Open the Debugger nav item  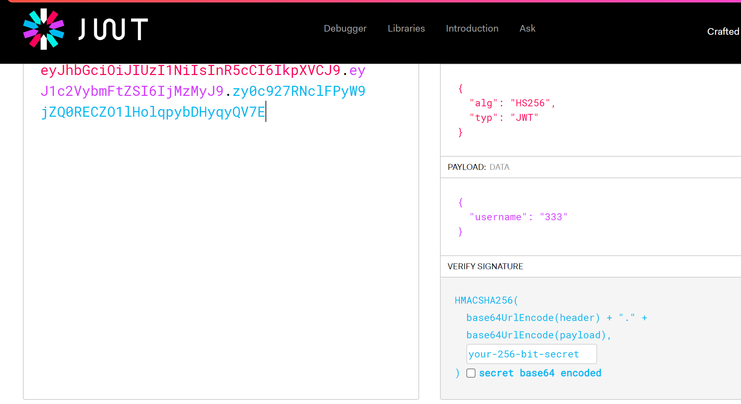345,28
